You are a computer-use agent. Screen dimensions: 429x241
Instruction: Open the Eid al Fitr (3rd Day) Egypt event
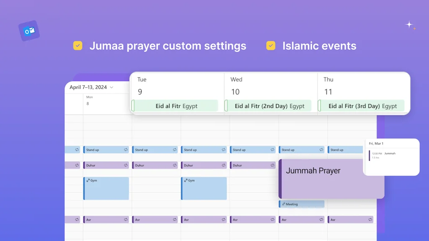point(361,105)
